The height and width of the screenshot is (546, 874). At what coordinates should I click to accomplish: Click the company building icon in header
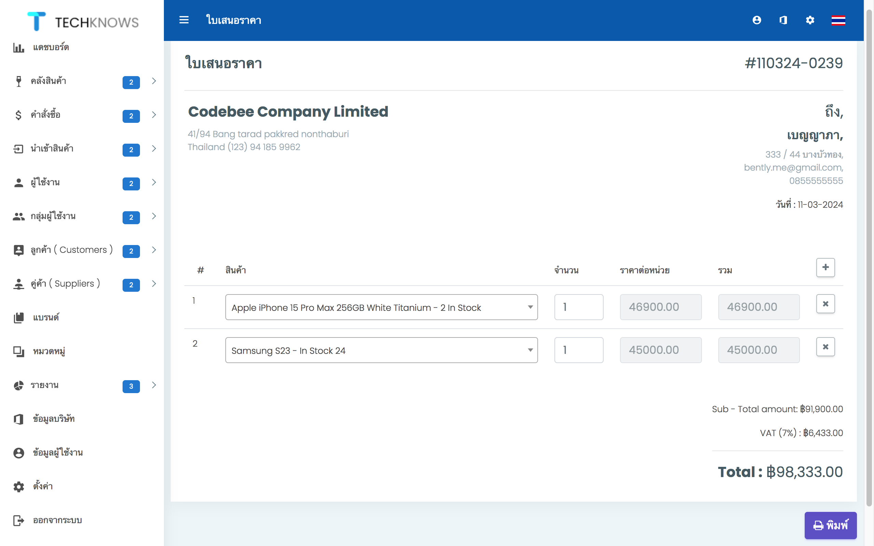[783, 20]
